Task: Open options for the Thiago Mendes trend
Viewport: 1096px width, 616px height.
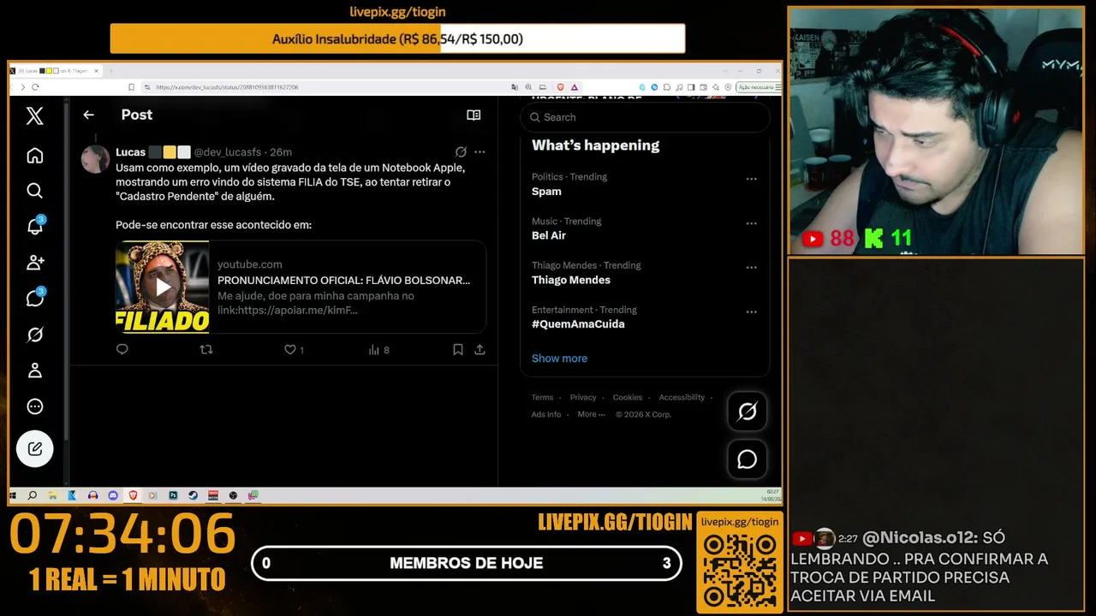Action: 751,267
